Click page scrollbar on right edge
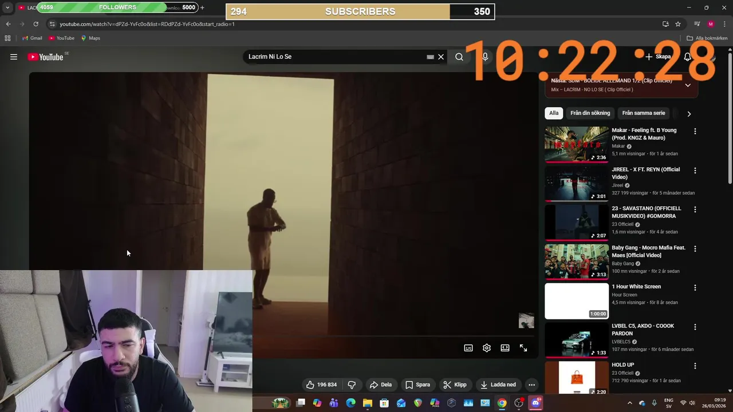The image size is (733, 412). (x=730, y=118)
